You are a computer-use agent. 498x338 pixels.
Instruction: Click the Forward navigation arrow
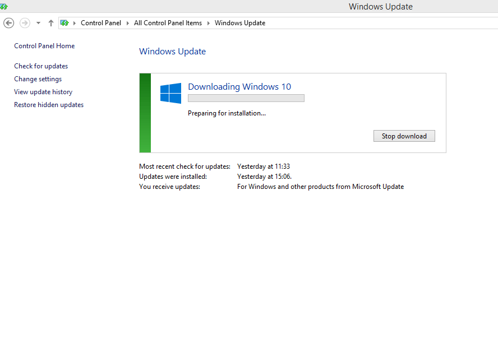point(25,23)
